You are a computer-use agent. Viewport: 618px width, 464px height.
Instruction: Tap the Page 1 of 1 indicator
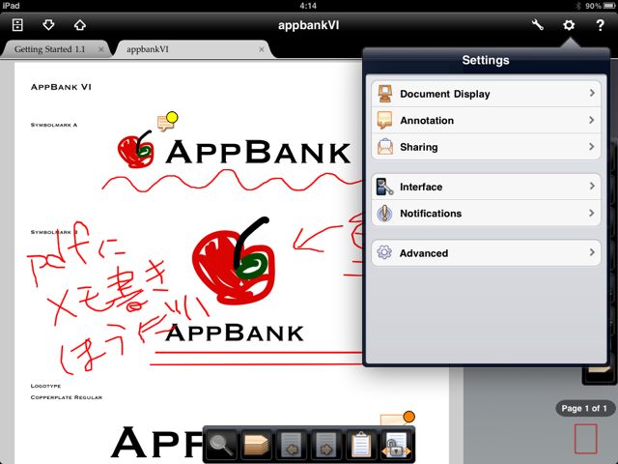click(x=584, y=408)
